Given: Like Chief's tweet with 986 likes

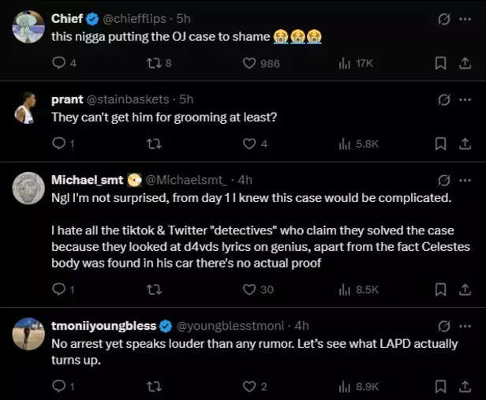Looking at the screenshot, I should coord(249,63).
